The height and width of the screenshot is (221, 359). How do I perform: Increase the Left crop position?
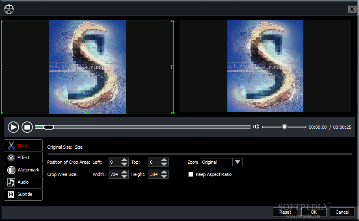[x=124, y=160]
